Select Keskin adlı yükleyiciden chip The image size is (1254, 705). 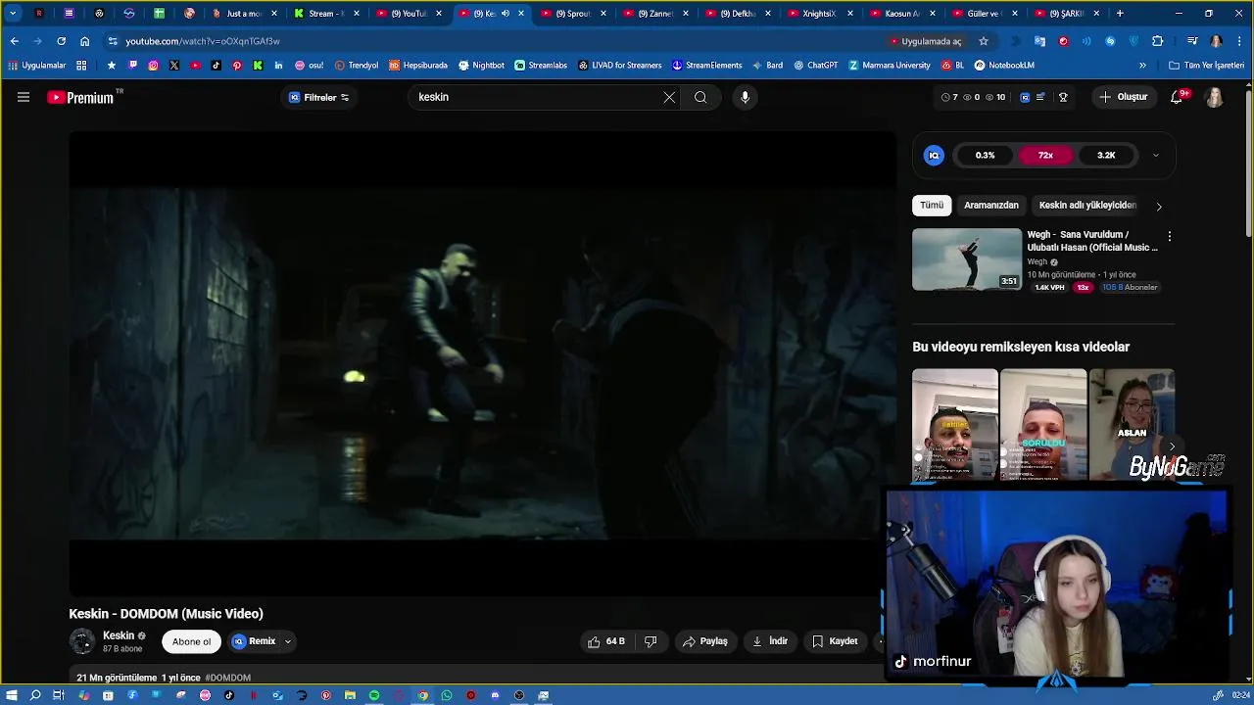click(1087, 206)
